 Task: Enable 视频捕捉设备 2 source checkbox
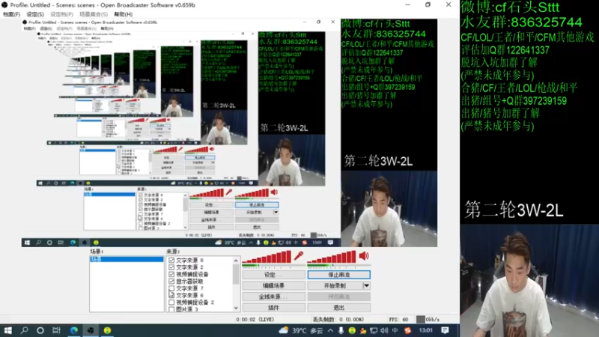pos(171,303)
